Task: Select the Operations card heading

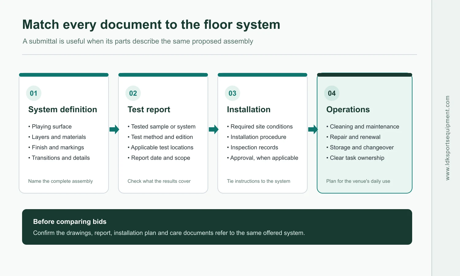Action: (348, 109)
